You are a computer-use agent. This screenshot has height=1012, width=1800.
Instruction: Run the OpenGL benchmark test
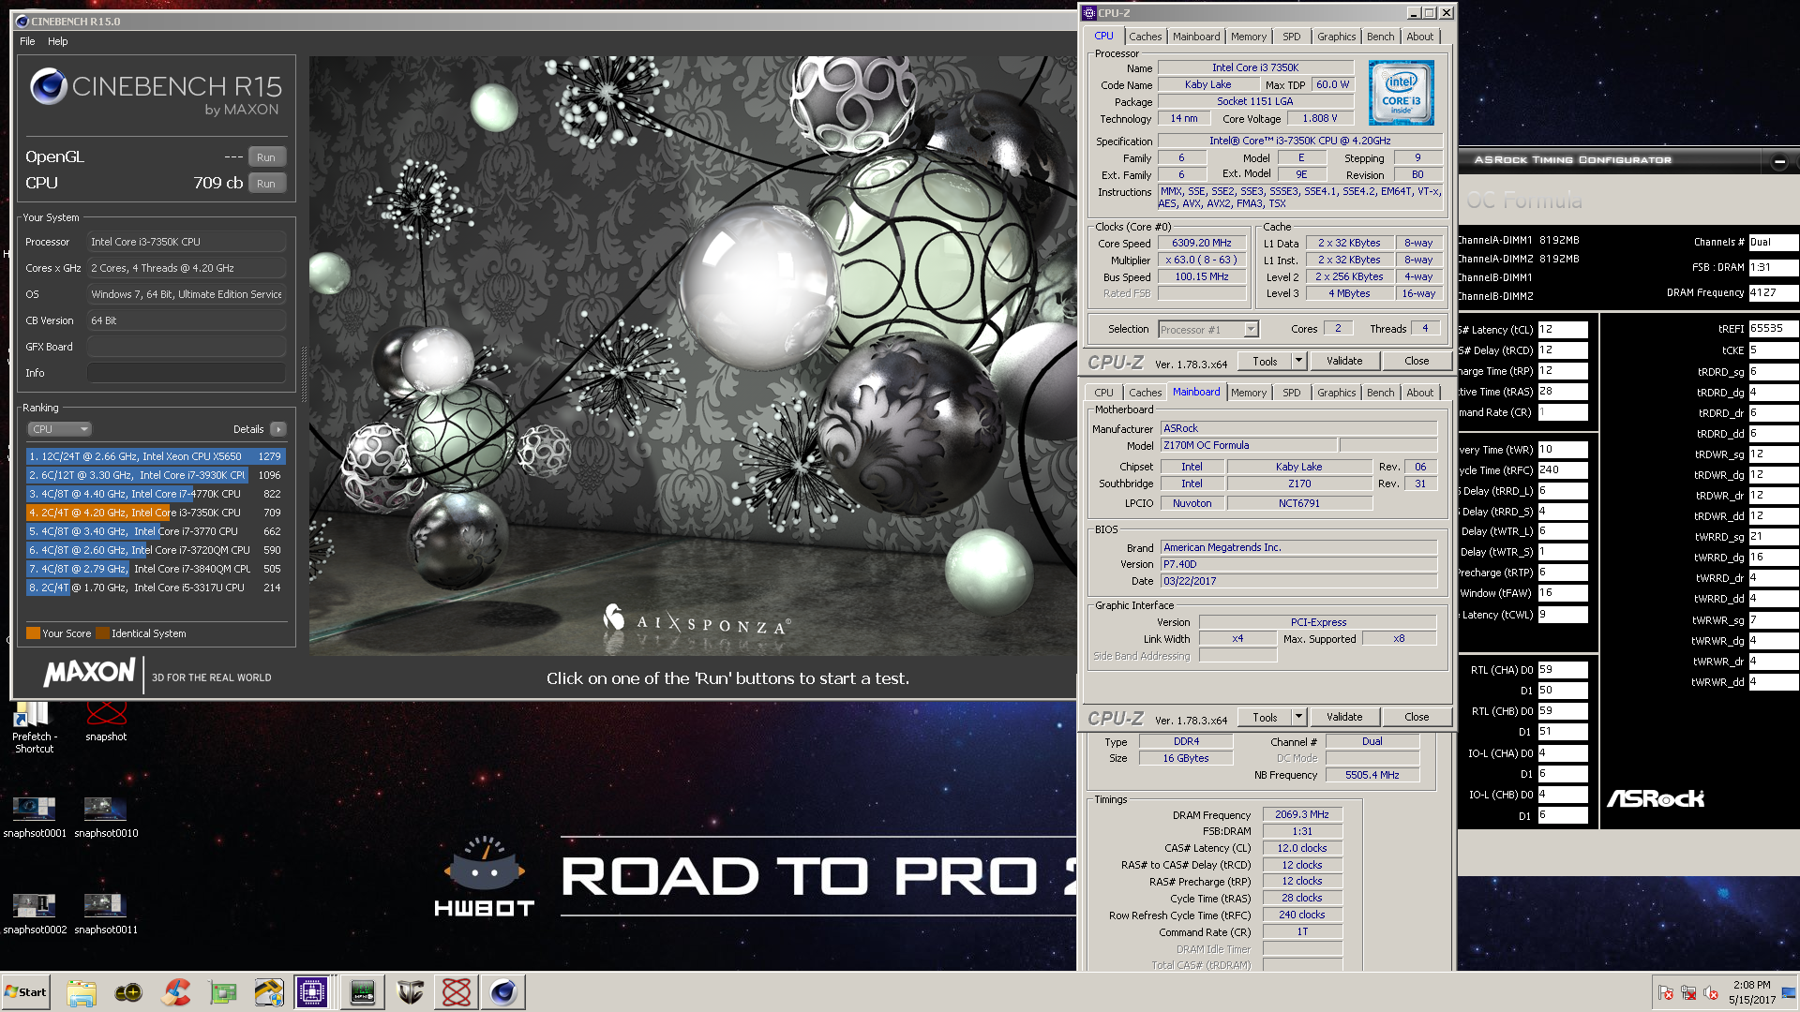(266, 157)
